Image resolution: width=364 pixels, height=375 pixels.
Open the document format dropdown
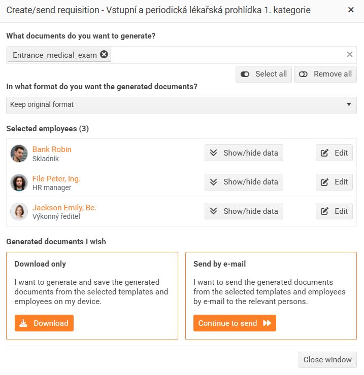181,105
